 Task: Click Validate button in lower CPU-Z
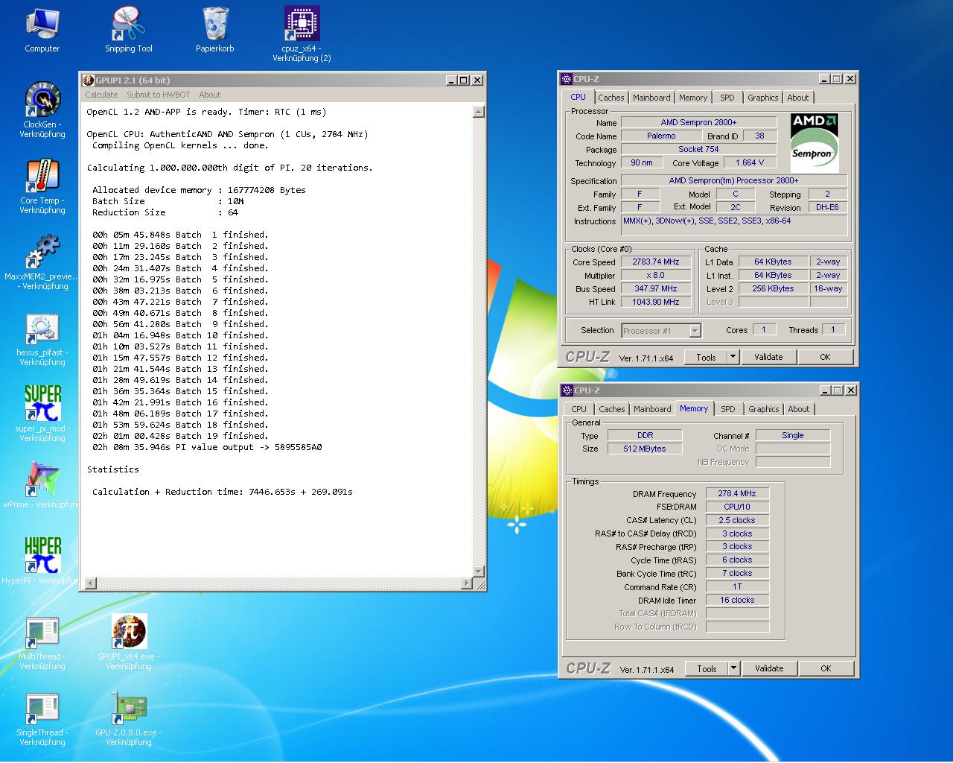(769, 668)
